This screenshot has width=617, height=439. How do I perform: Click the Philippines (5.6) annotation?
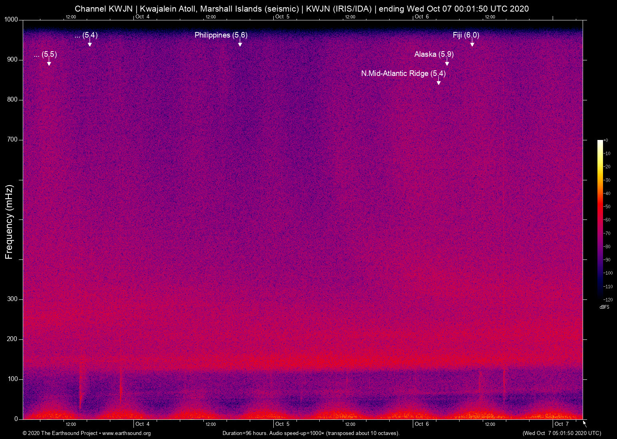(221, 35)
